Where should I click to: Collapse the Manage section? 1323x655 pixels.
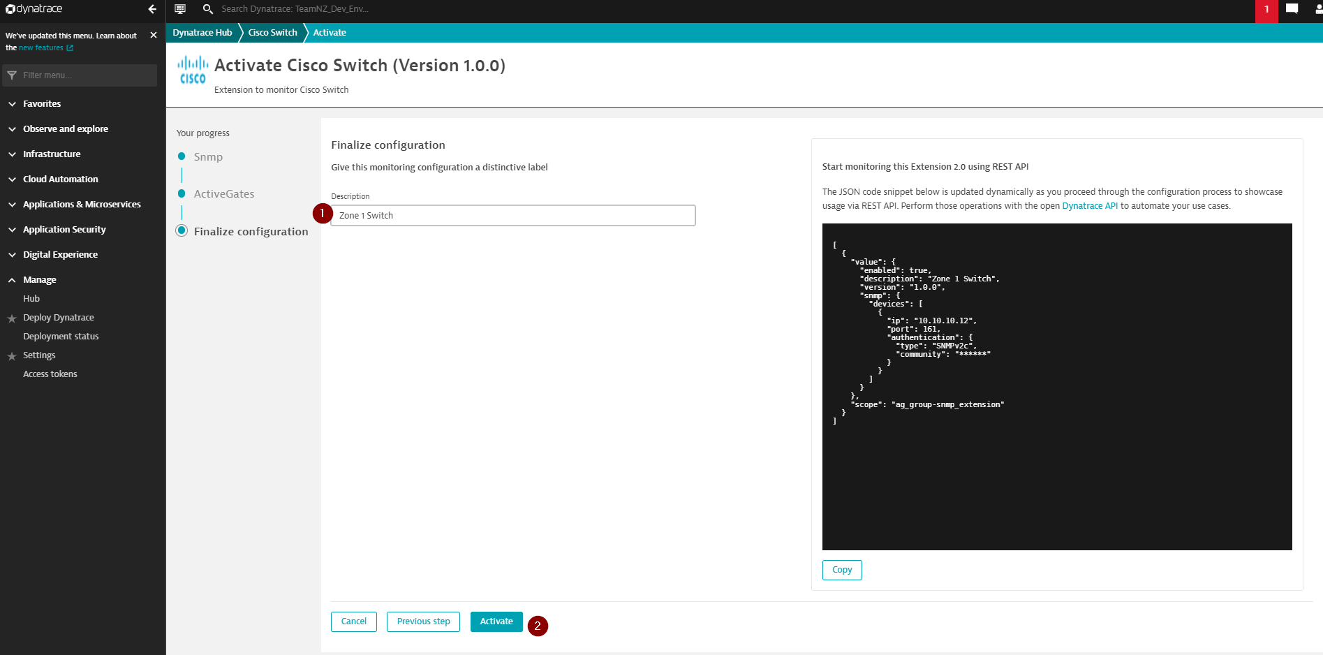[40, 279]
